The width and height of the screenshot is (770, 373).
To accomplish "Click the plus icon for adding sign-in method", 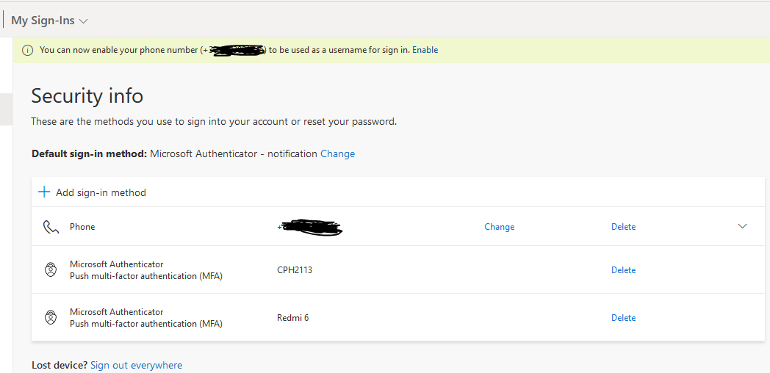I will tap(44, 192).
